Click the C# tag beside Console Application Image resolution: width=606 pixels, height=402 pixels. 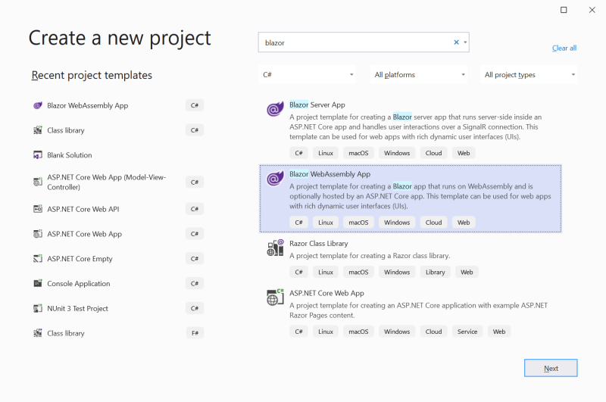[195, 283]
